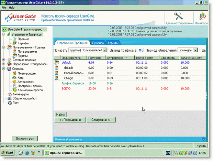
Task: Collapse the Сервисы tree node
Action: [x=4, y=69]
